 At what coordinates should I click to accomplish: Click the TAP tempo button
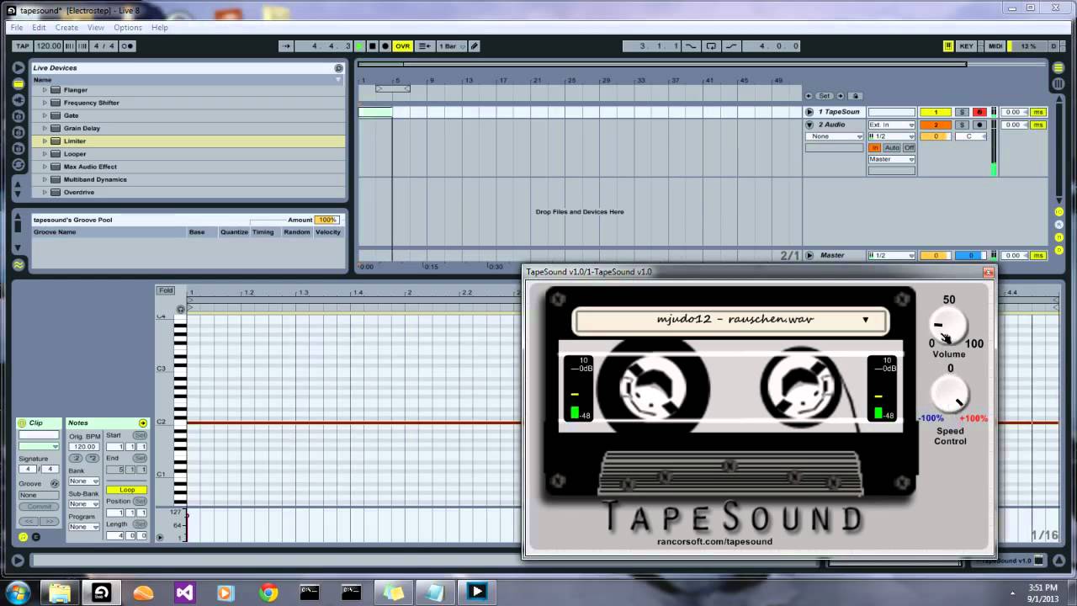23,46
